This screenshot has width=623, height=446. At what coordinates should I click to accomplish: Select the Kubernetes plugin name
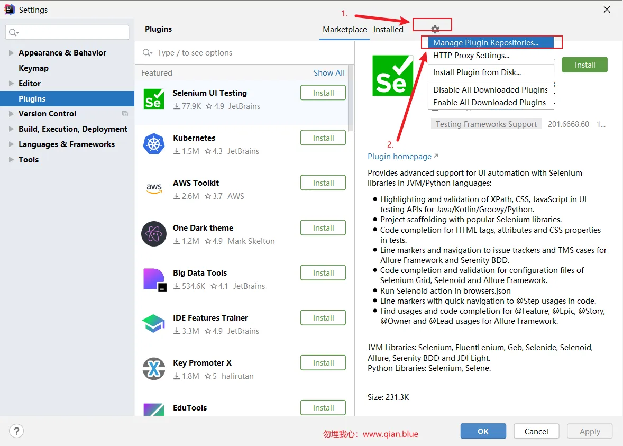pos(194,138)
